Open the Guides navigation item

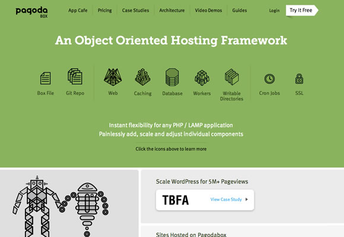tap(240, 10)
